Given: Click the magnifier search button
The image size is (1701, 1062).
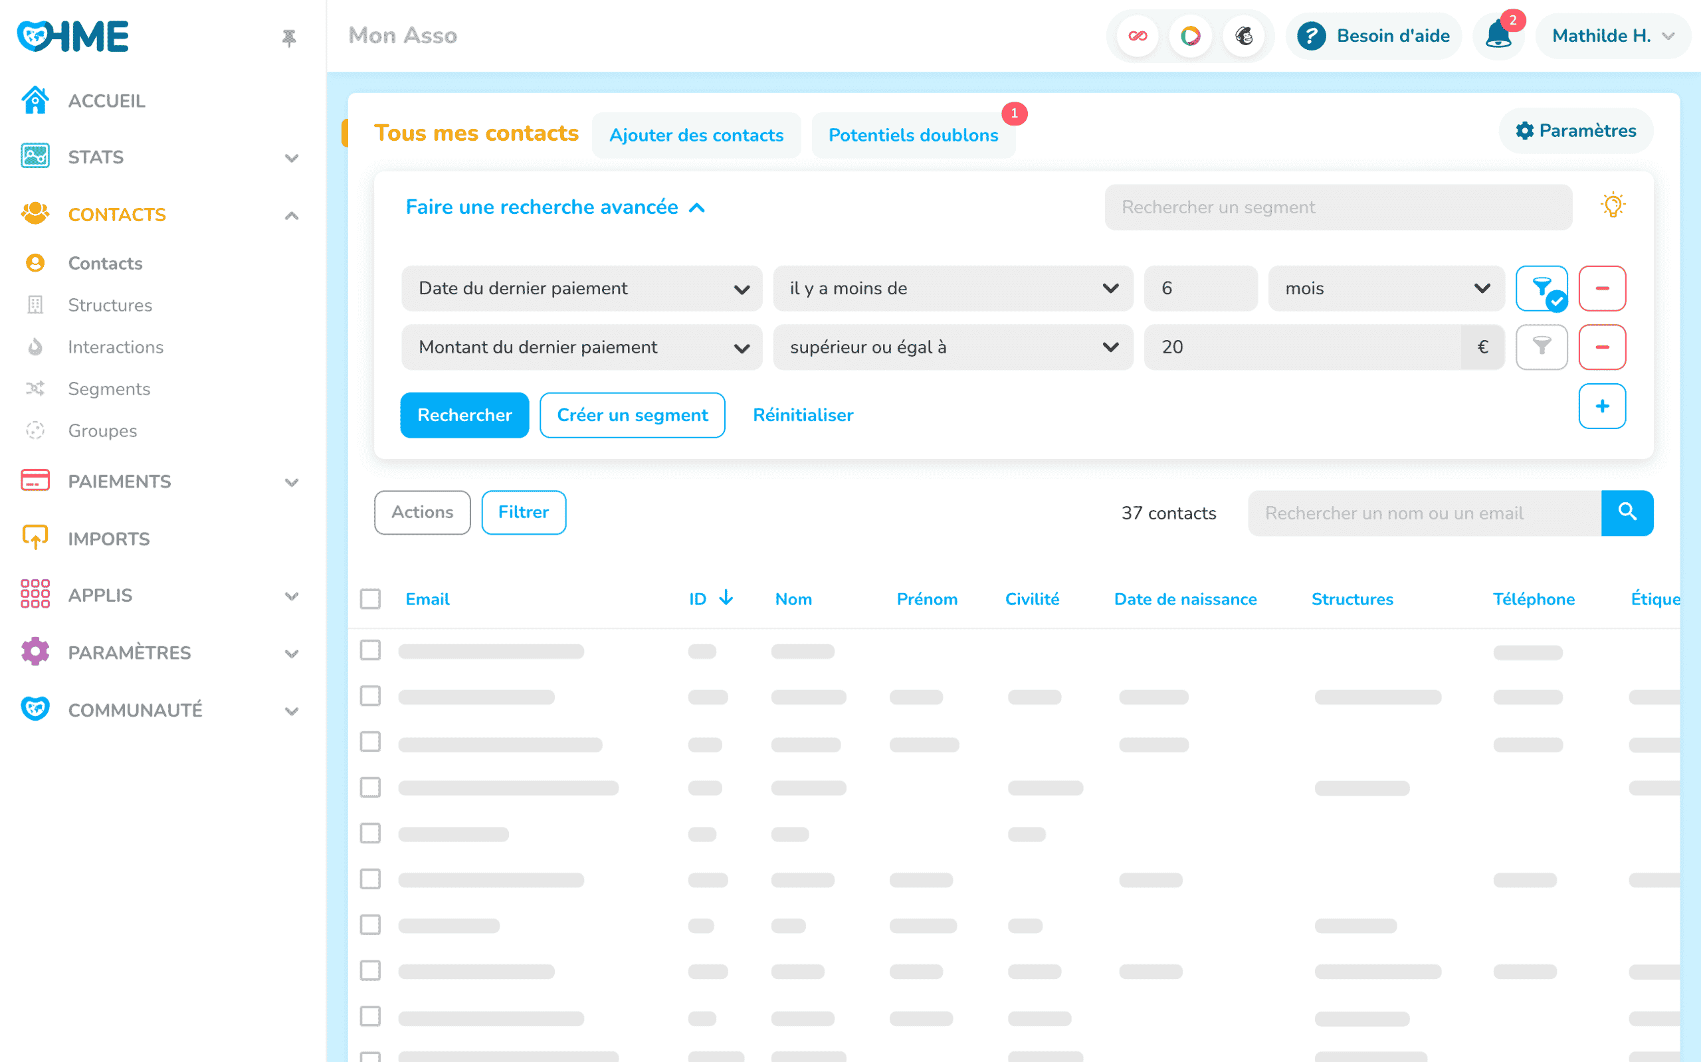Looking at the screenshot, I should coord(1627,513).
